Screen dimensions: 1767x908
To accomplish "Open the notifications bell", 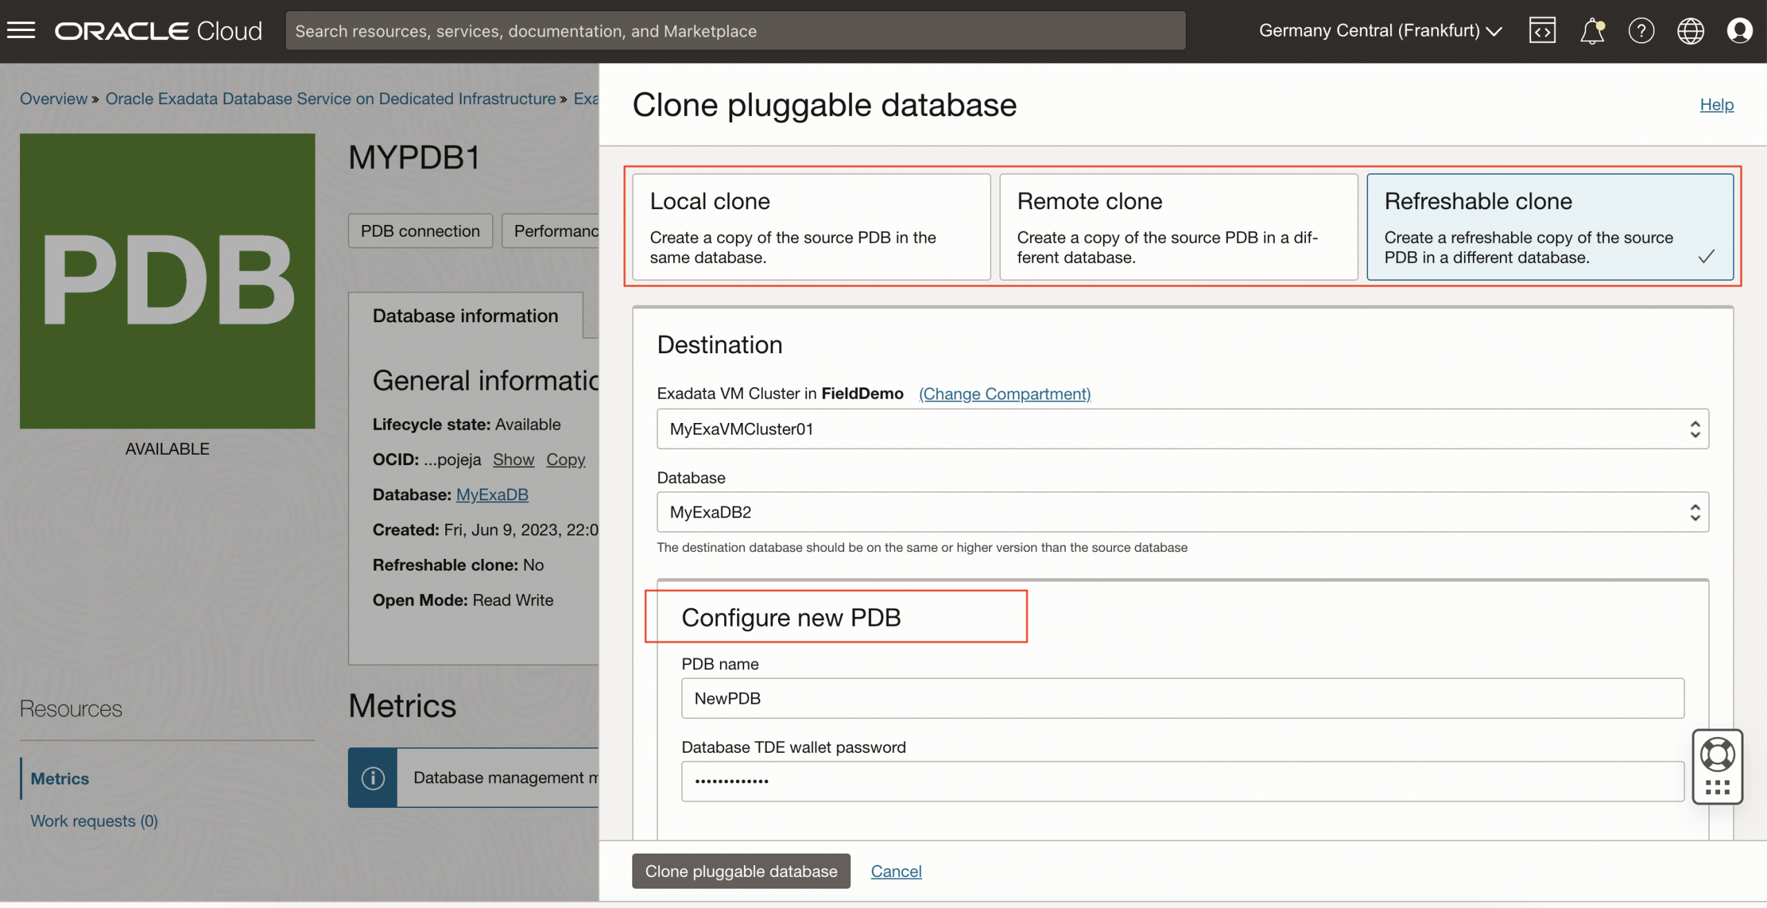I will [x=1592, y=30].
